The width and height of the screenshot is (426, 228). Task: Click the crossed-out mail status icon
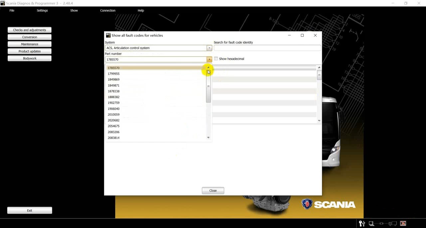click(403, 223)
